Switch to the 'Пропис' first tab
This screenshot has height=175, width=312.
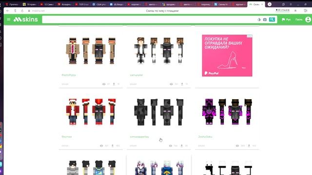point(12,4)
